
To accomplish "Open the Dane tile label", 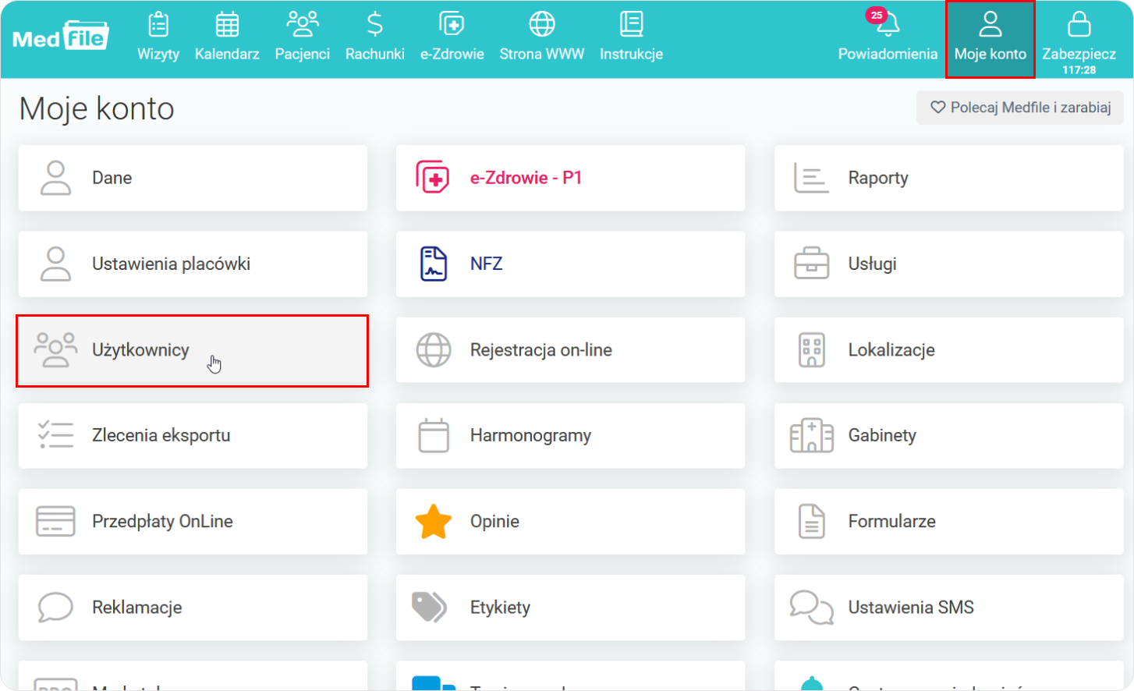I will [x=112, y=178].
